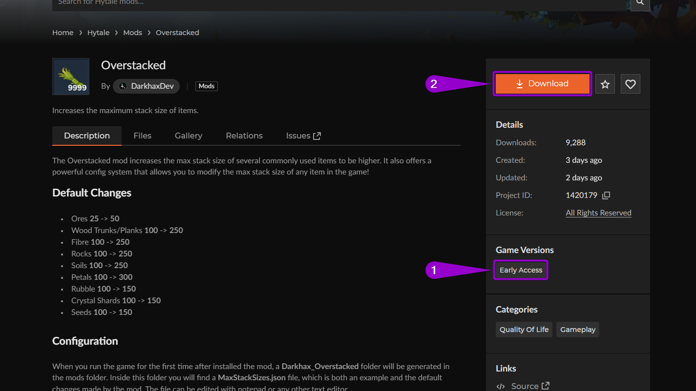
Task: Select the Quality Of Life category
Action: tap(524, 329)
